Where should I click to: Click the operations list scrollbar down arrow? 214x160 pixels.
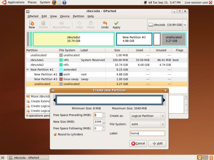tap(186, 112)
